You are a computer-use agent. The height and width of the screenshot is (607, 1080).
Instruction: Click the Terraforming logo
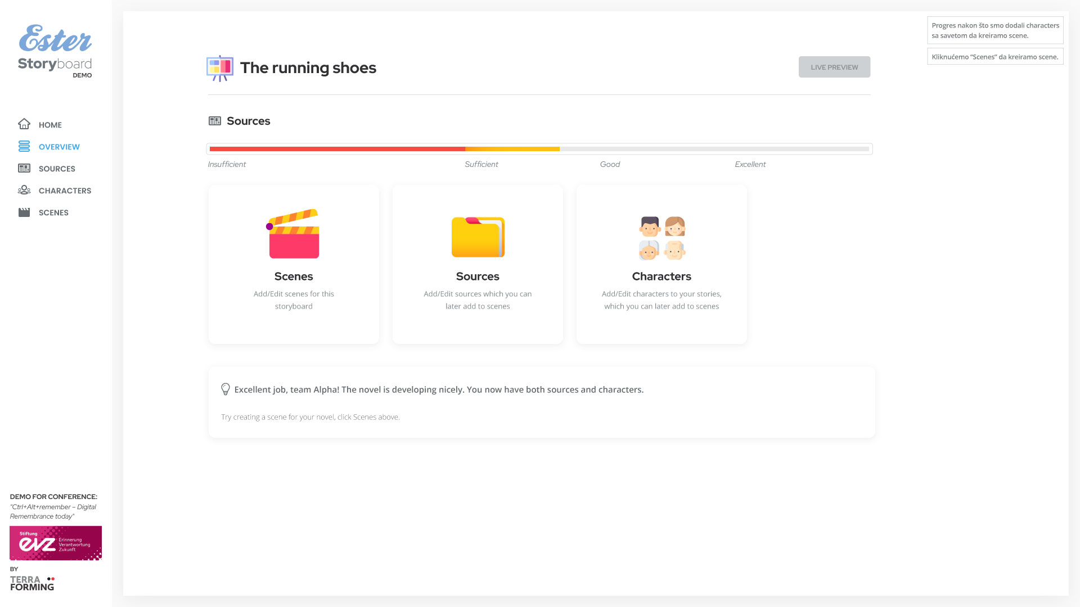32,583
